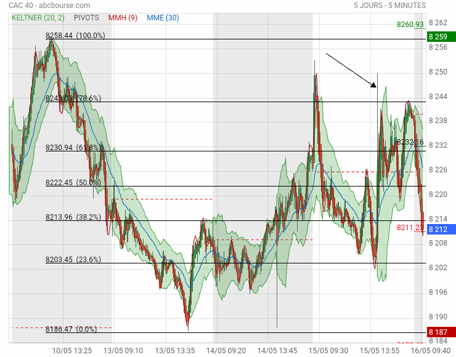Click the 8 262 axis value
This screenshot has width=456, height=357.
[x=438, y=23]
